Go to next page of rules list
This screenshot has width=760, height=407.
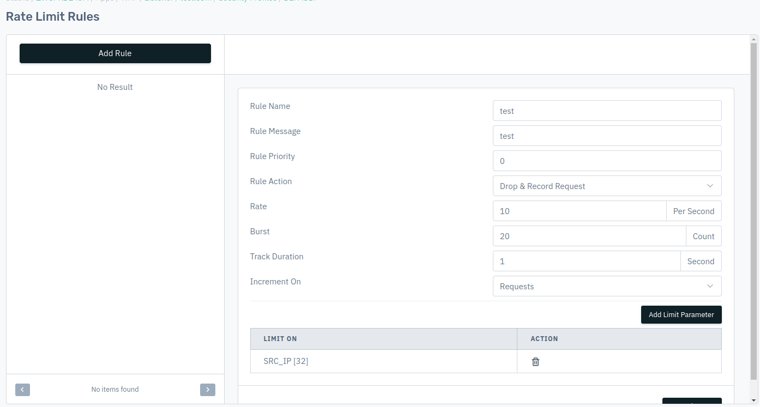pos(208,390)
